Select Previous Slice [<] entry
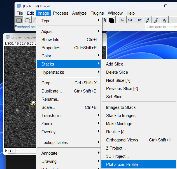The width and height of the screenshot is (177, 169). point(139,88)
